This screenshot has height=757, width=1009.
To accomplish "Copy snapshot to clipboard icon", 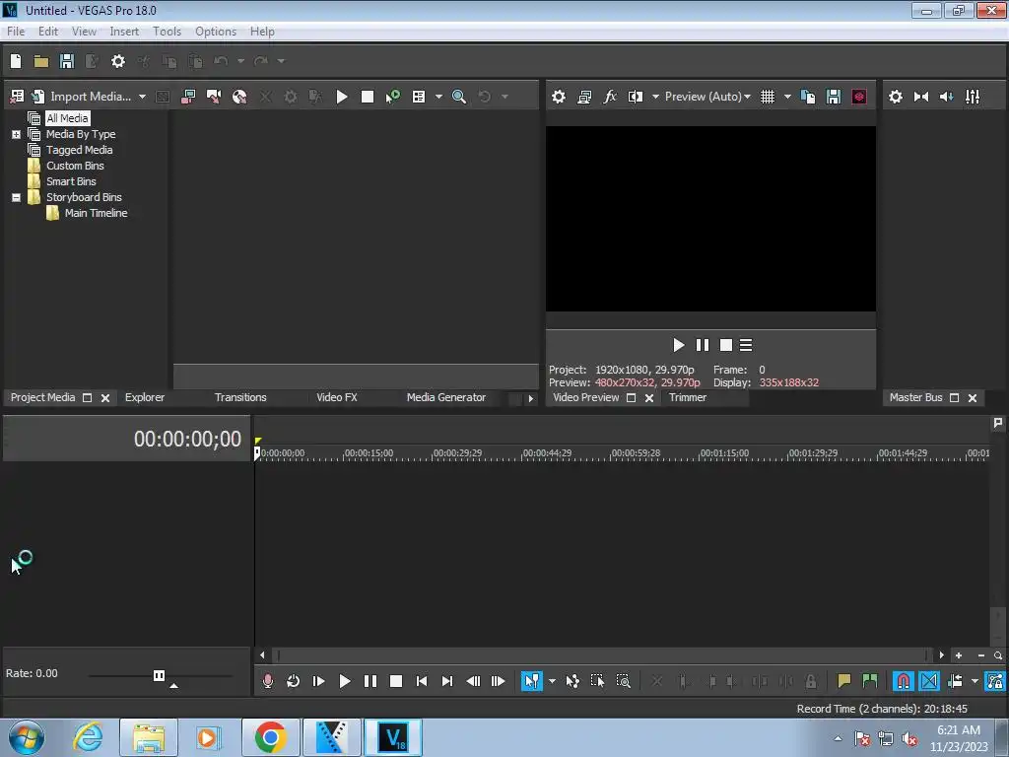I will tap(808, 97).
